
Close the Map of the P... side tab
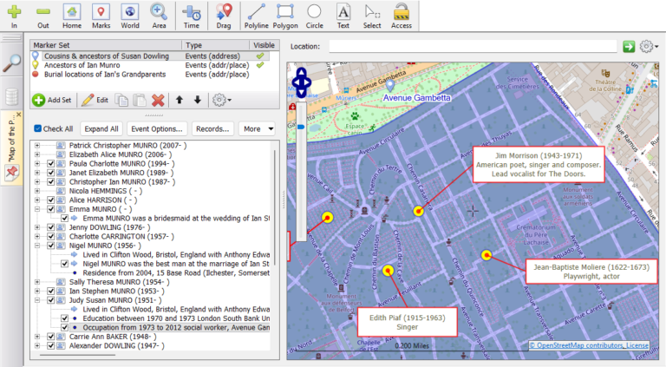click(x=18, y=115)
